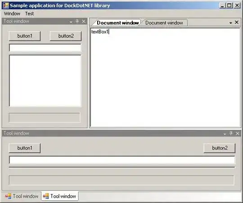The image size is (243, 203).
Task: Open the Window menu
Action: (12, 14)
